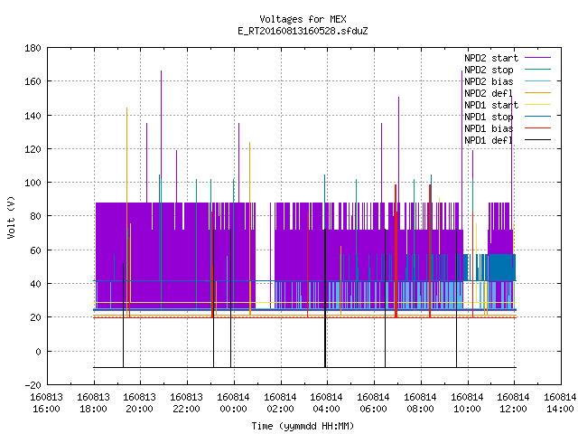Click the 'Time (yymmdd HH:MM)' x-axis label
This screenshot has height=434, width=578.
pyautogui.click(x=303, y=426)
